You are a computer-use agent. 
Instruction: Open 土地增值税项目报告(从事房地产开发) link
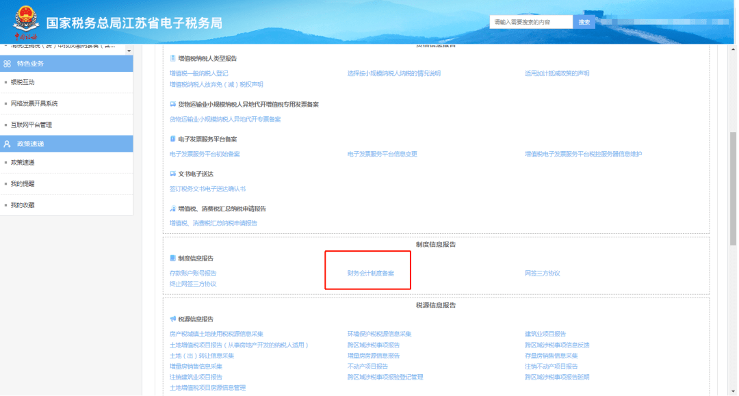[x=239, y=345]
